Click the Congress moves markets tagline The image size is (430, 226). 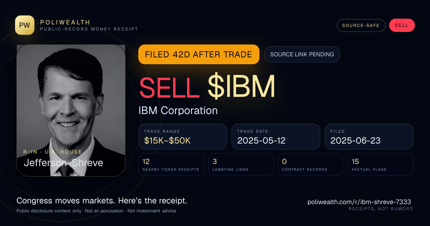[102, 201]
